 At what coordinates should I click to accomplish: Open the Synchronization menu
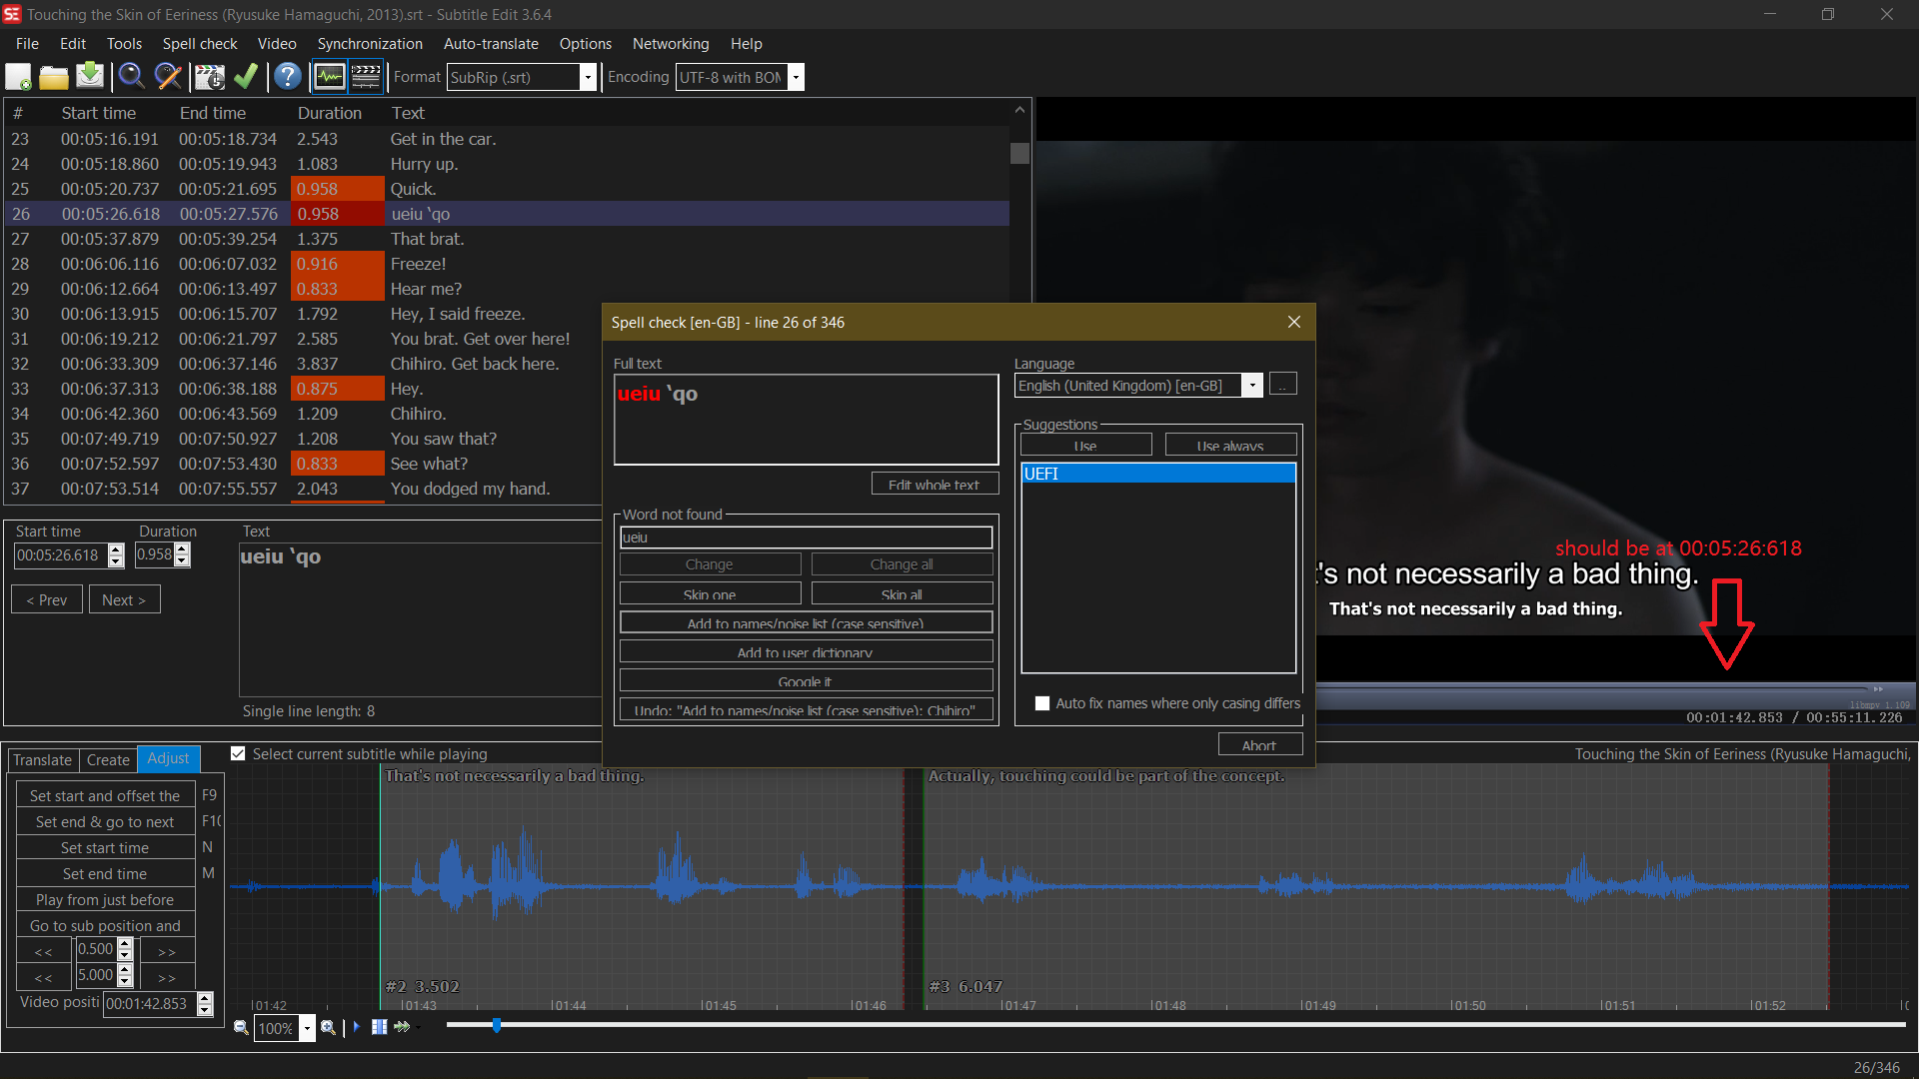[369, 44]
